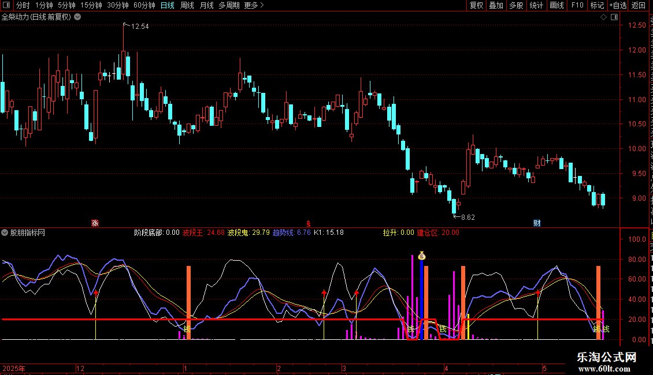Click the month 5 marker on time axis
Viewport: 653px width, 375px height.
point(544,368)
